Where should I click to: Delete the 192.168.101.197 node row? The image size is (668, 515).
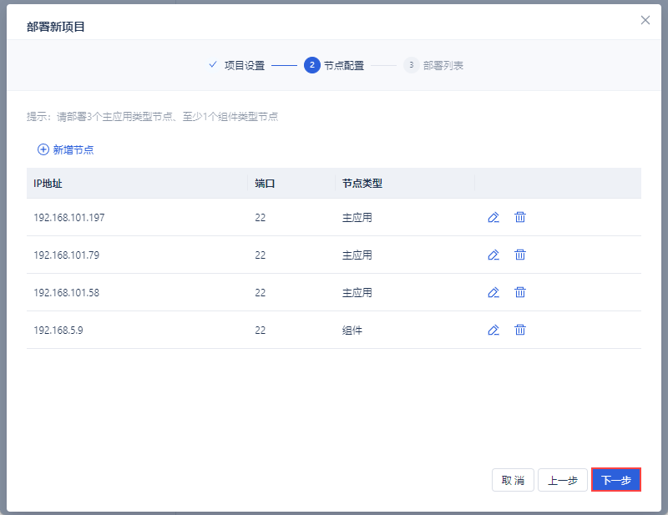point(519,217)
